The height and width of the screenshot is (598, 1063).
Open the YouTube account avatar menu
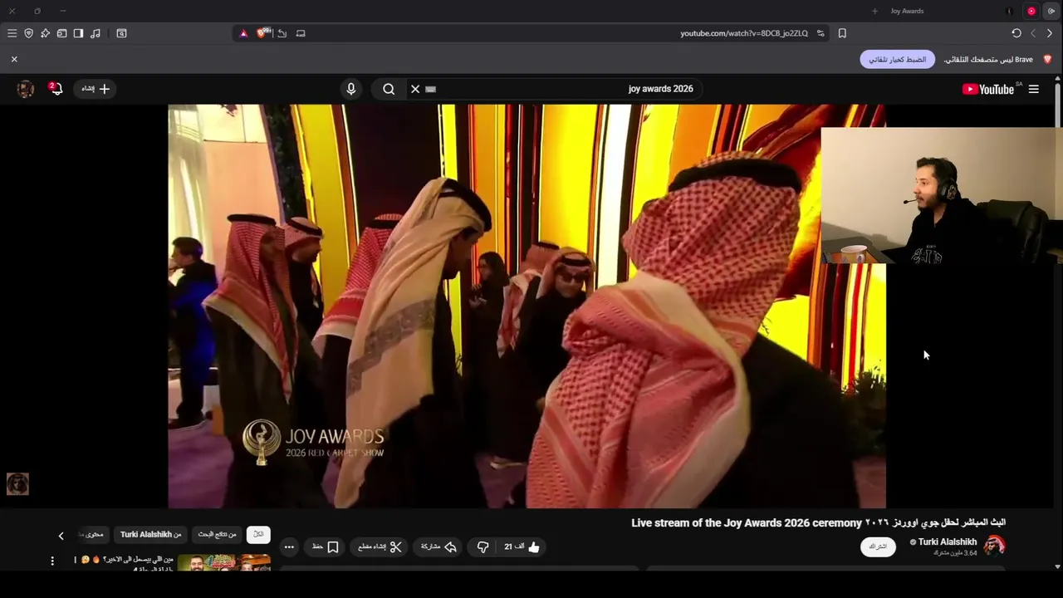(26, 89)
